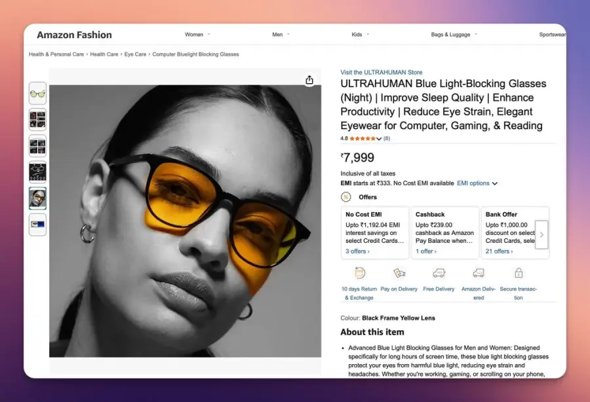
Task: Expand the rating breakdown chevron
Action: pos(379,139)
